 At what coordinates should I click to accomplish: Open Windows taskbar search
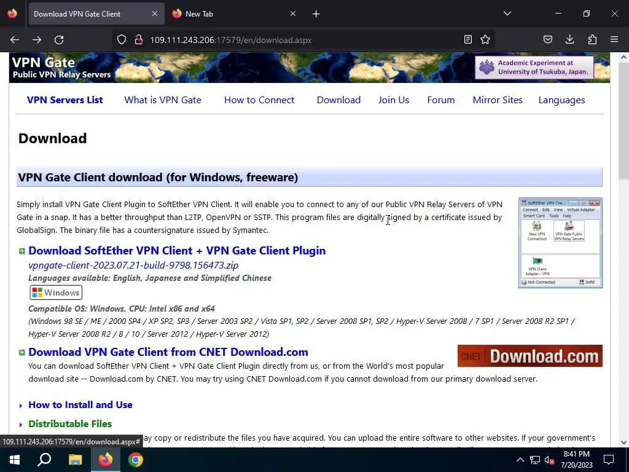(44, 460)
